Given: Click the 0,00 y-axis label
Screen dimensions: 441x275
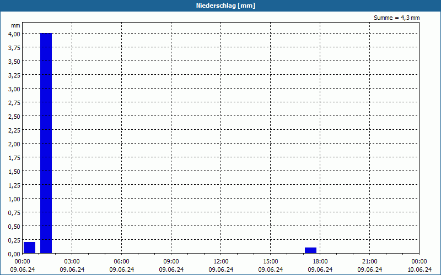Looking at the screenshot, I should pos(14,254).
